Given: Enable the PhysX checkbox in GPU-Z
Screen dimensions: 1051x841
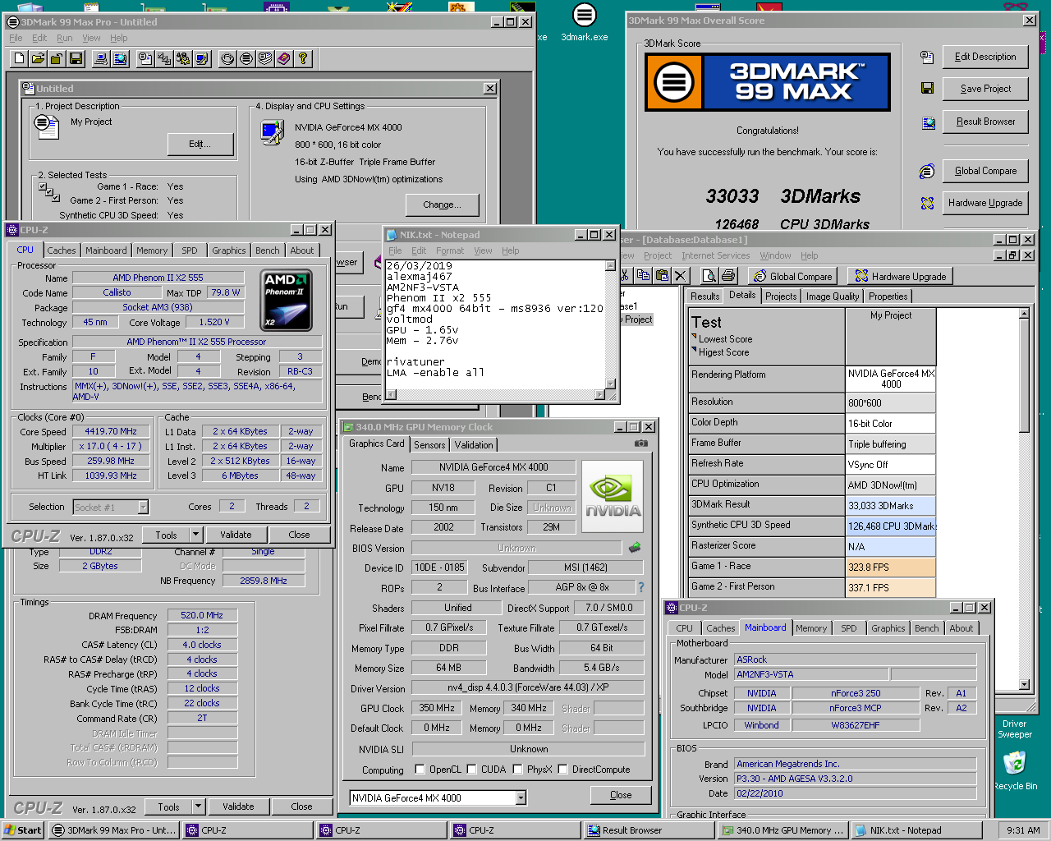Looking at the screenshot, I should pyautogui.click(x=517, y=770).
